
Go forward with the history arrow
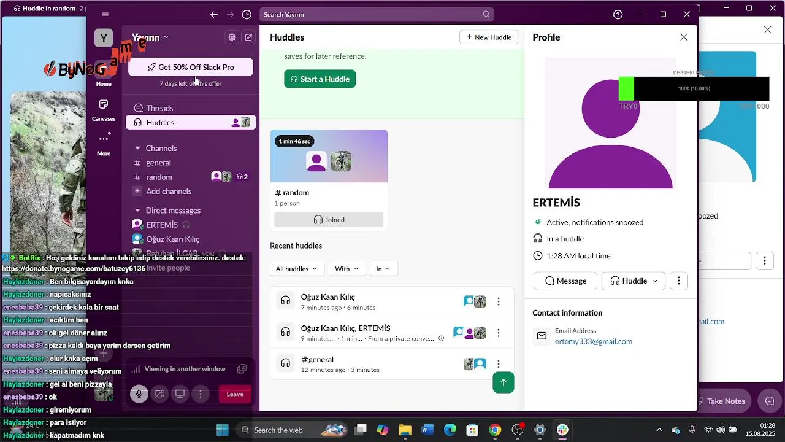230,14
